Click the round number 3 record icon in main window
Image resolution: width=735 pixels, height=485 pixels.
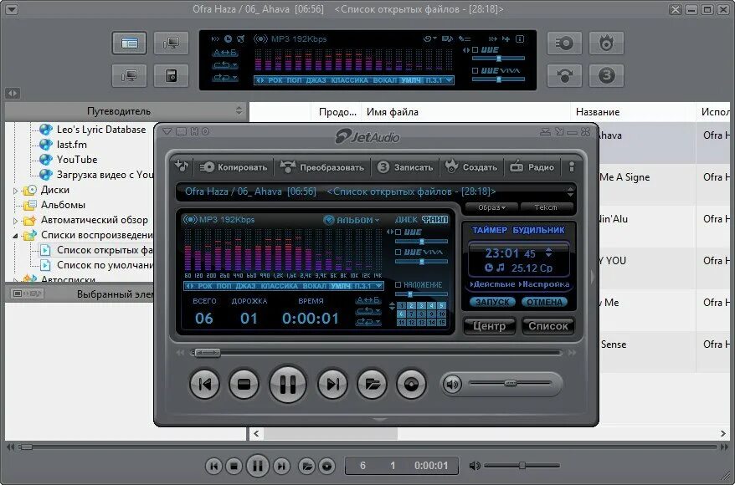[606, 75]
